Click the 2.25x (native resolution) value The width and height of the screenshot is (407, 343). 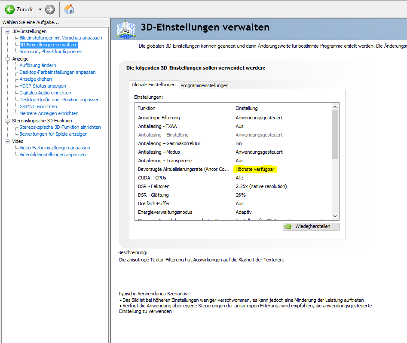click(x=261, y=186)
